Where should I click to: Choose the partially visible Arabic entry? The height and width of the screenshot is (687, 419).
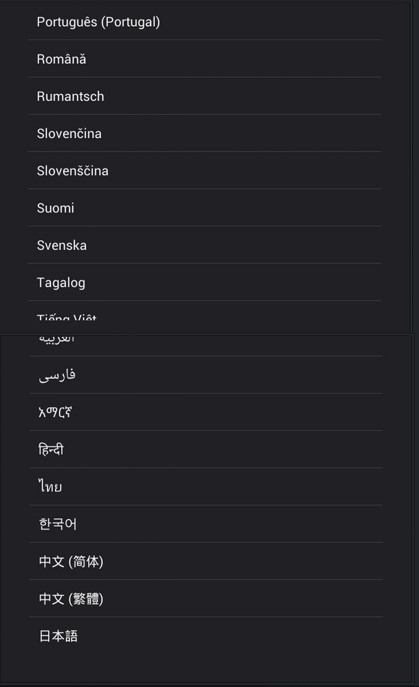pos(206,346)
